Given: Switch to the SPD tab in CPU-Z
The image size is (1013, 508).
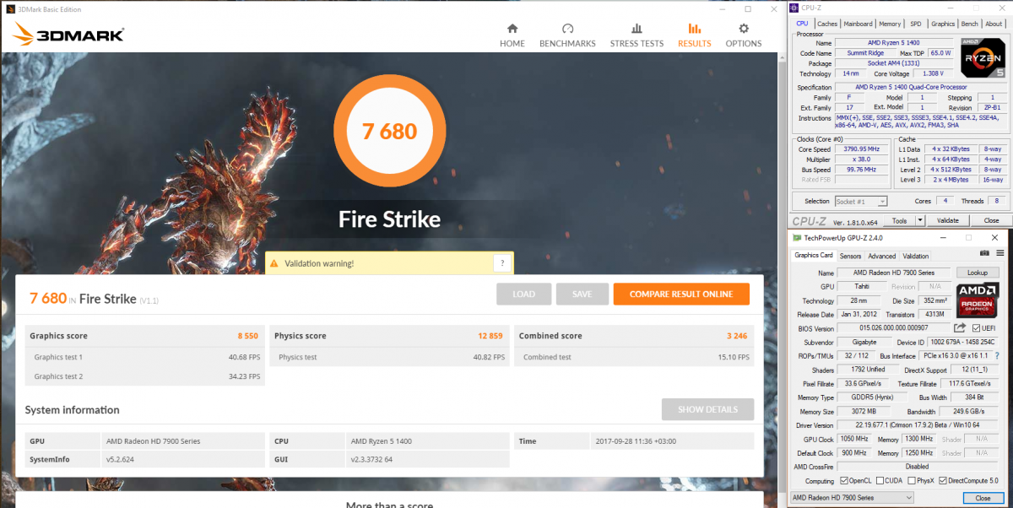Looking at the screenshot, I should tap(916, 24).
